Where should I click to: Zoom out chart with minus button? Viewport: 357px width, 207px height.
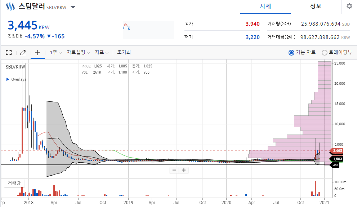[x=174, y=170]
